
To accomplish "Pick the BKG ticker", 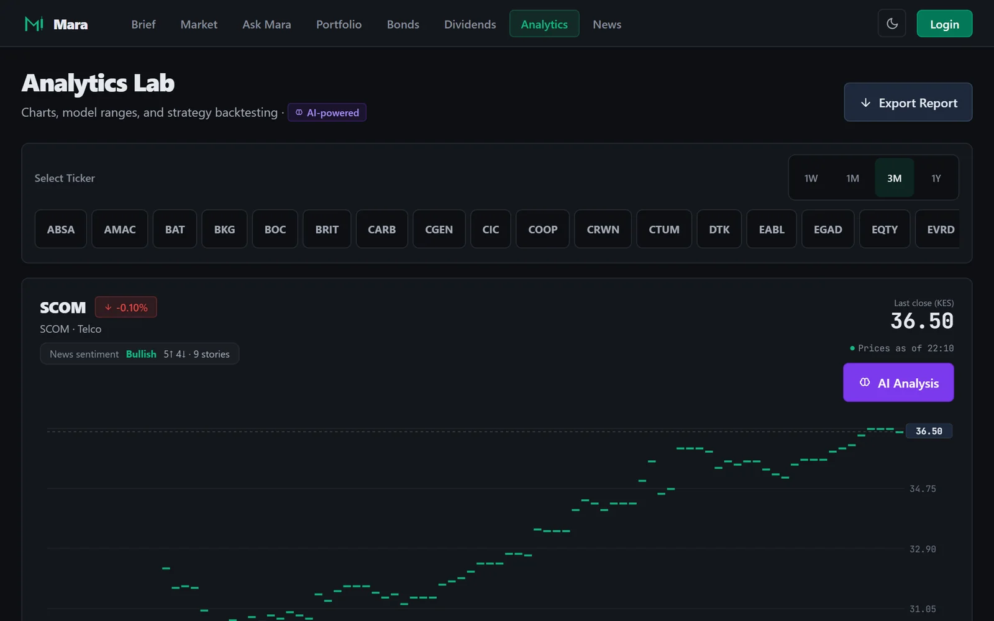I will (x=225, y=229).
